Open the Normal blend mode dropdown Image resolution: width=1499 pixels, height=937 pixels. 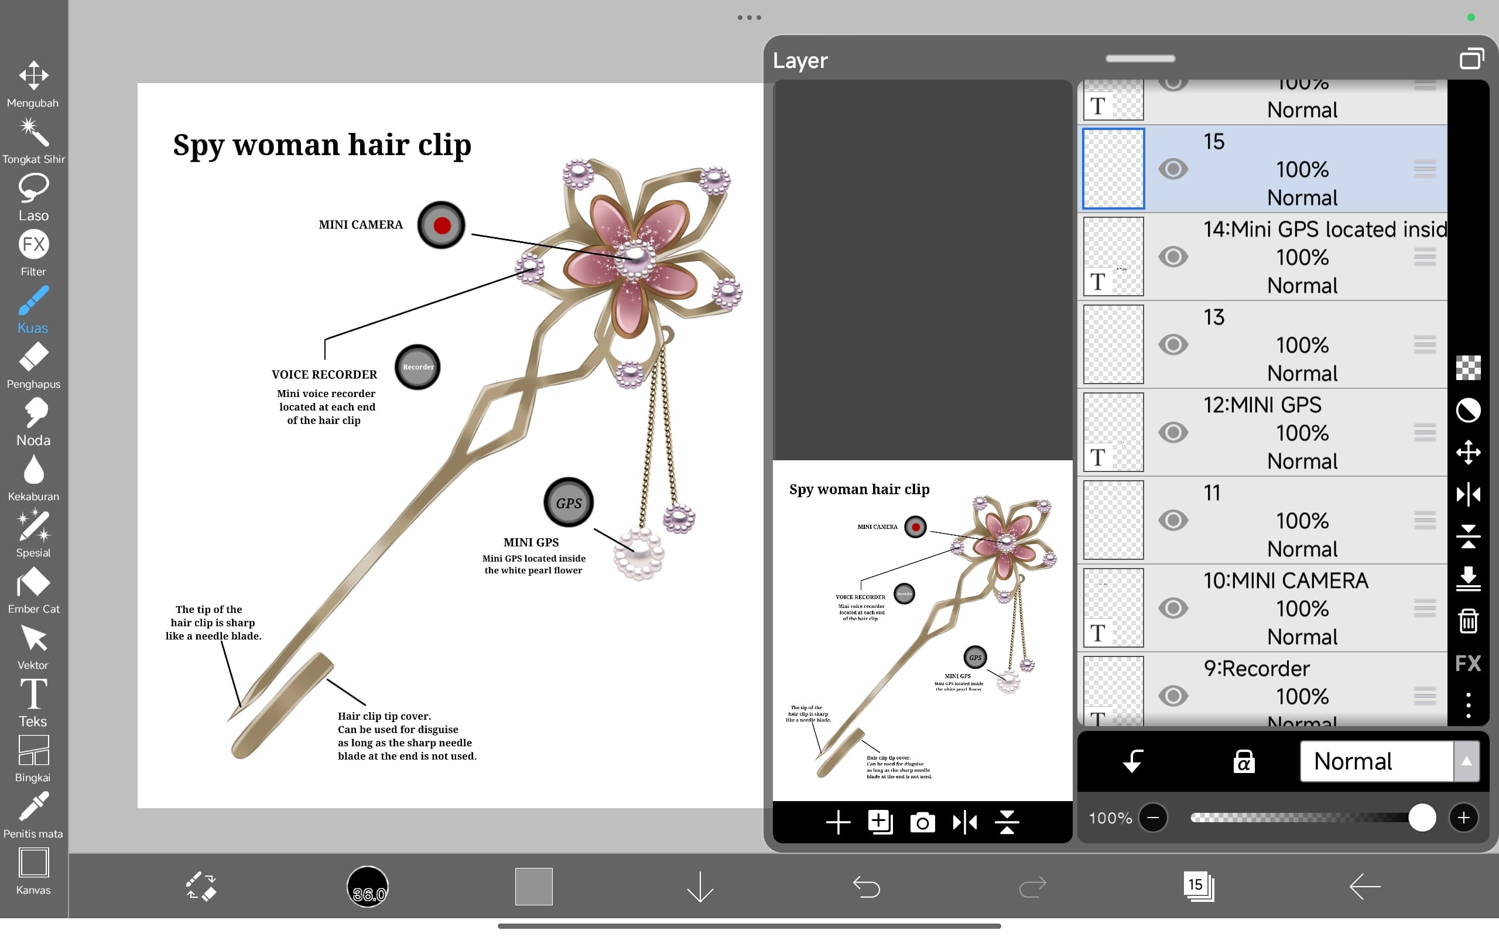[1389, 761]
